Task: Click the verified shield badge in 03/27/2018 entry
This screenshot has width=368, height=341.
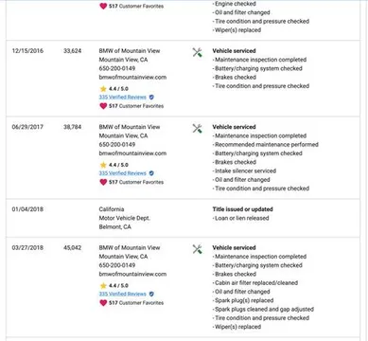Action: (x=151, y=294)
